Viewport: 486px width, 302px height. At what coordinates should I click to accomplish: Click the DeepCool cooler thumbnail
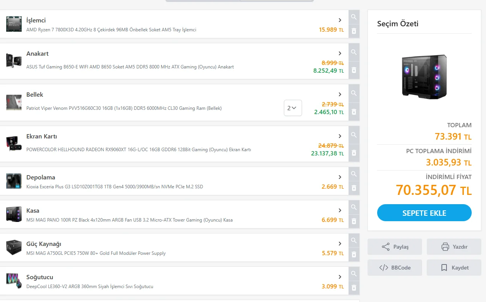(14, 281)
